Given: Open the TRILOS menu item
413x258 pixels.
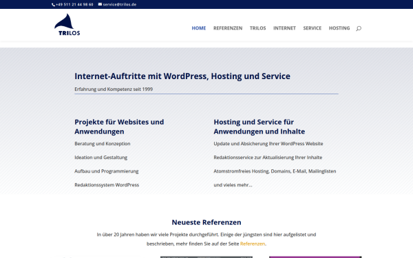Looking at the screenshot, I should click(x=258, y=28).
